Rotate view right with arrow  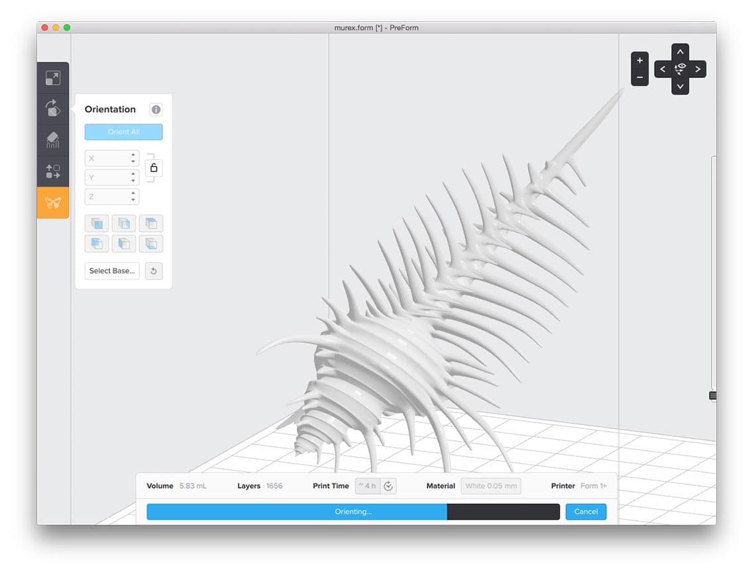tap(698, 70)
